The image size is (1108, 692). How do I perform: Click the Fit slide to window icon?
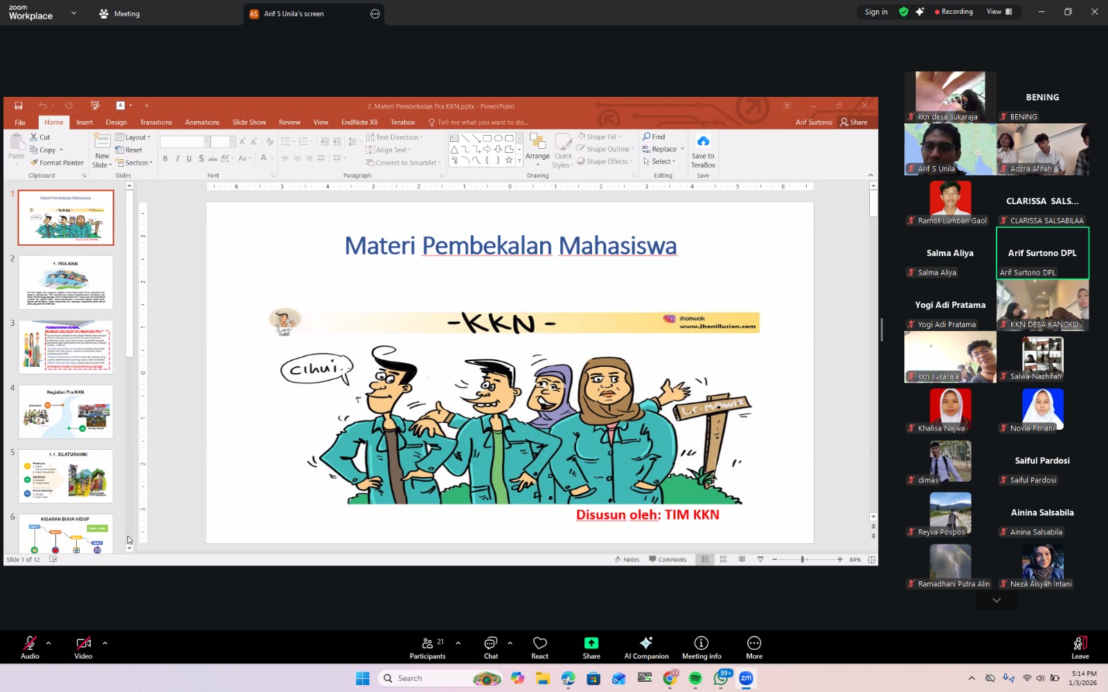point(872,559)
